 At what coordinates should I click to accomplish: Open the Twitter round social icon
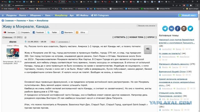coord(190,29)
